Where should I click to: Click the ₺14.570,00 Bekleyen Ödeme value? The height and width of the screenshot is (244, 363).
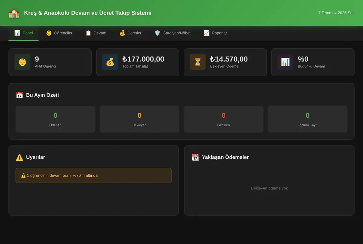[229, 59]
